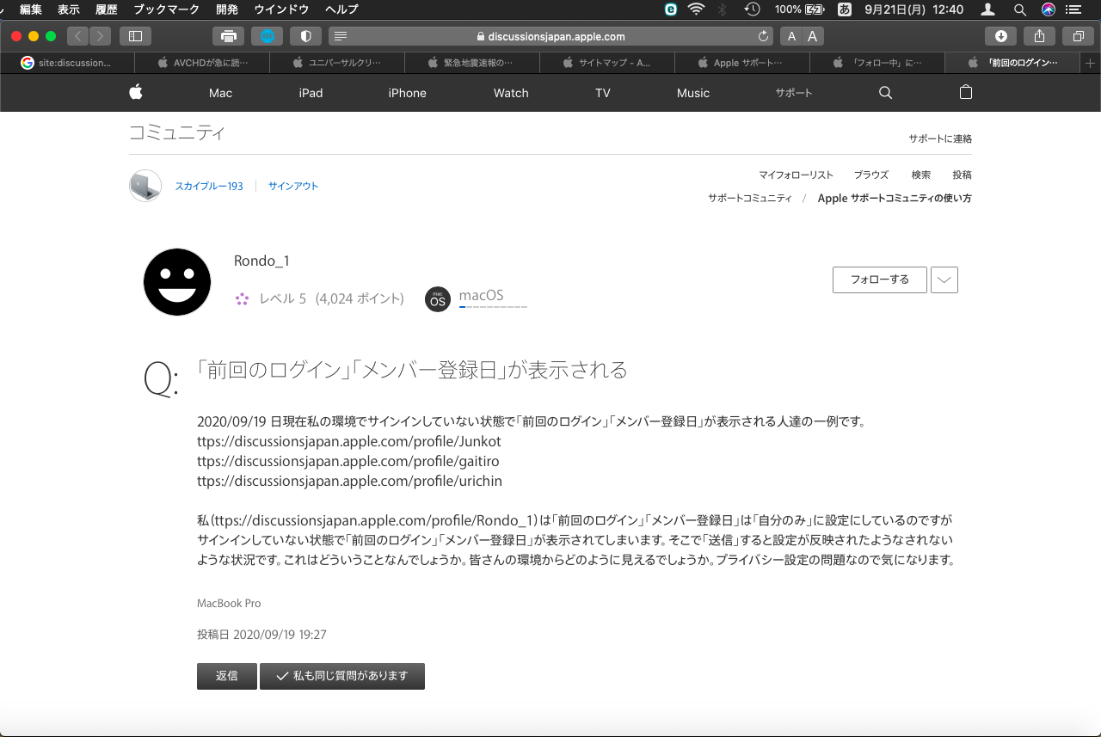Screen dimensions: 1101x737
Task: Open the search magnifier on Apple nav
Action: pos(885,93)
